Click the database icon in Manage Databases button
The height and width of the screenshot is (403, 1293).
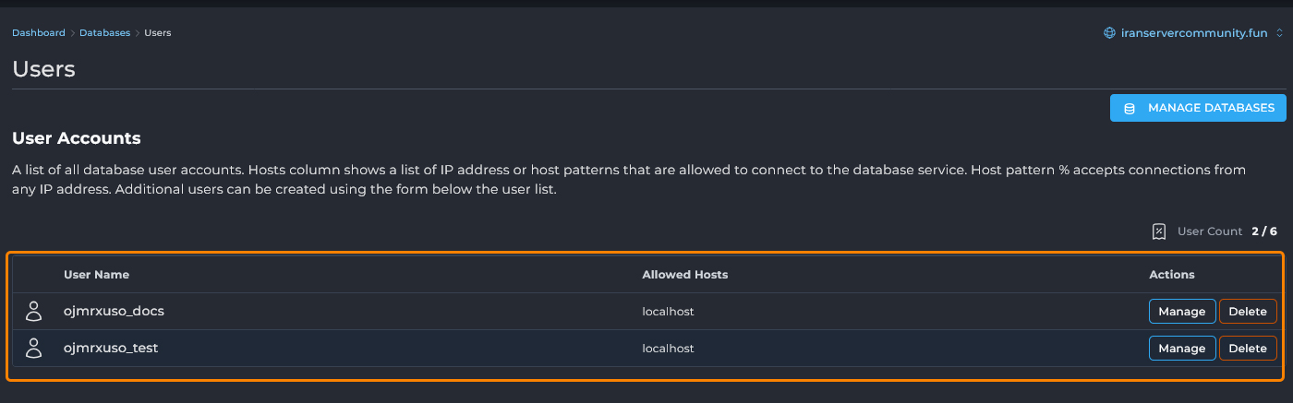[1129, 109]
